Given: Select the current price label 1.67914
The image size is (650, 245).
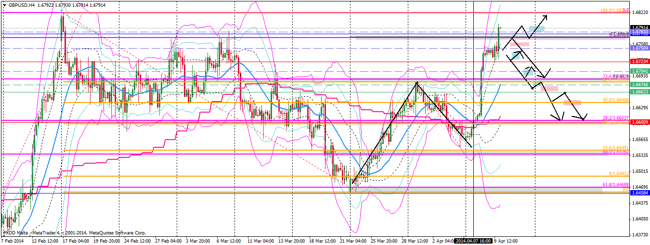Looking at the screenshot, I should point(640,28).
